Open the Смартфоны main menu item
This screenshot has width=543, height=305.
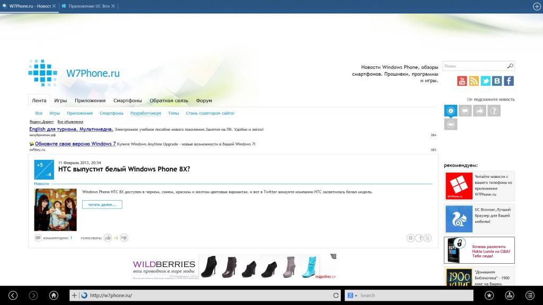127,101
